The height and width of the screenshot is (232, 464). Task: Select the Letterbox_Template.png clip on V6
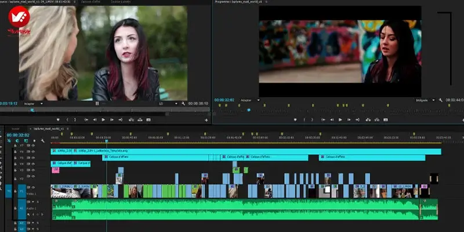tap(257, 151)
